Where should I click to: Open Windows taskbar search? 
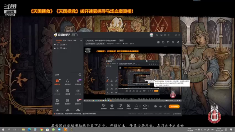point(9,130)
